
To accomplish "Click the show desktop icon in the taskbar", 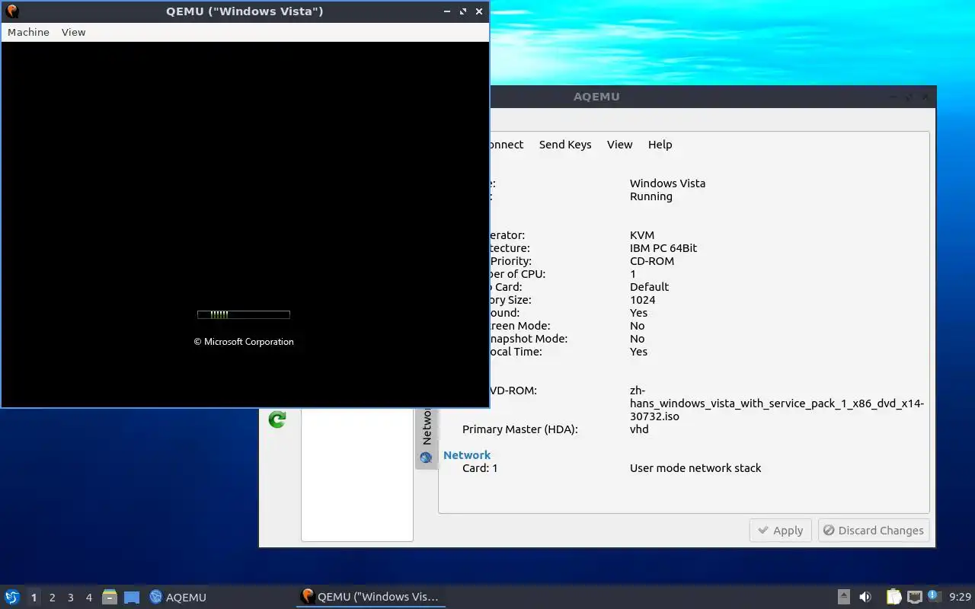I will tap(132, 598).
